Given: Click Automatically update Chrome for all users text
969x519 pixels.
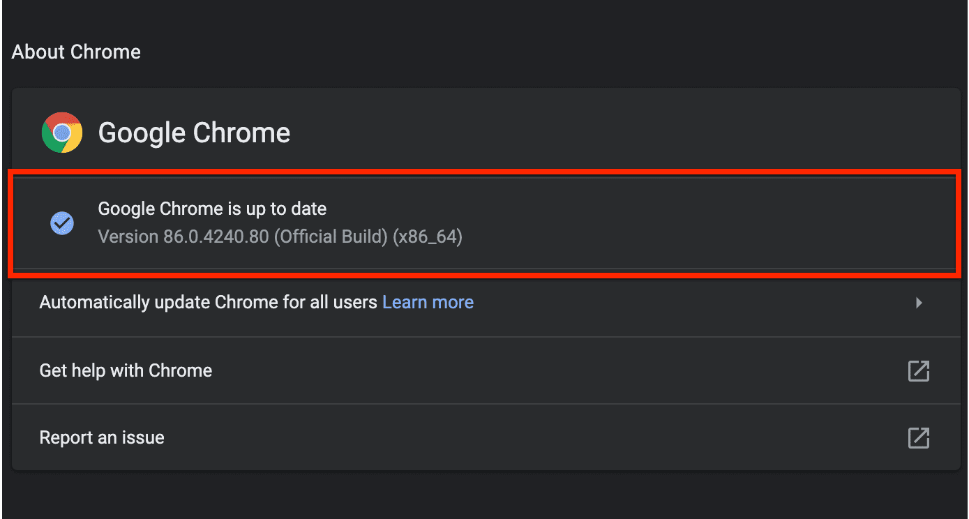Looking at the screenshot, I should coord(208,302).
